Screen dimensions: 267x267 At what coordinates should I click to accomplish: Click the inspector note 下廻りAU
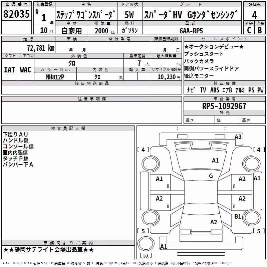coord(15,135)
